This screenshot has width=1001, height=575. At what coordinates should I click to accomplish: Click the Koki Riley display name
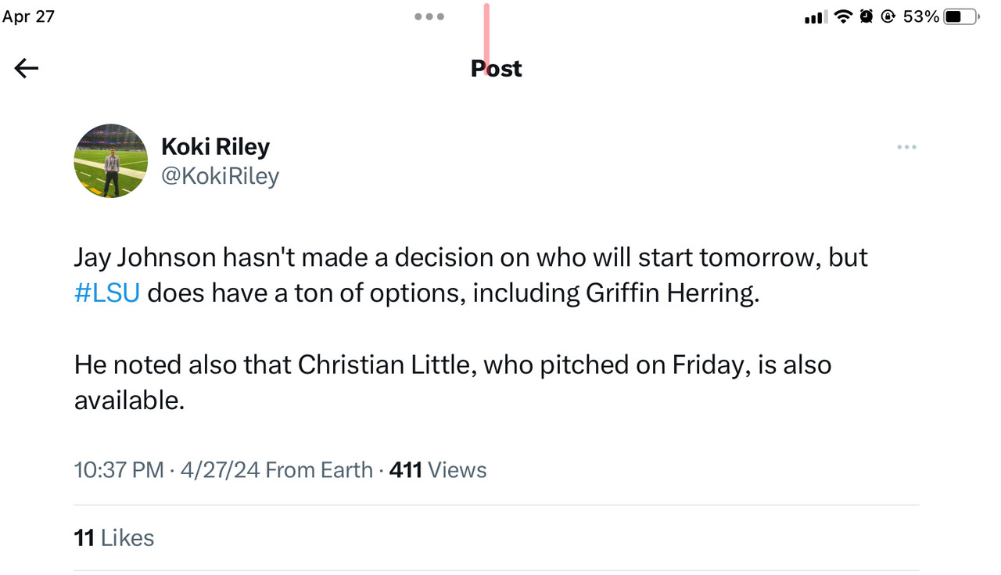215,146
